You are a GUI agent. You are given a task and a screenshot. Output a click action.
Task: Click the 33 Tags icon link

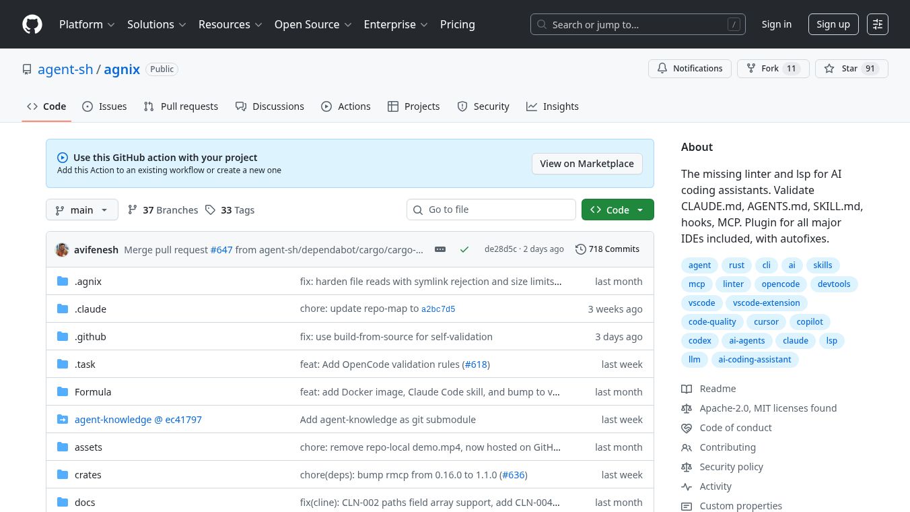tap(230, 210)
